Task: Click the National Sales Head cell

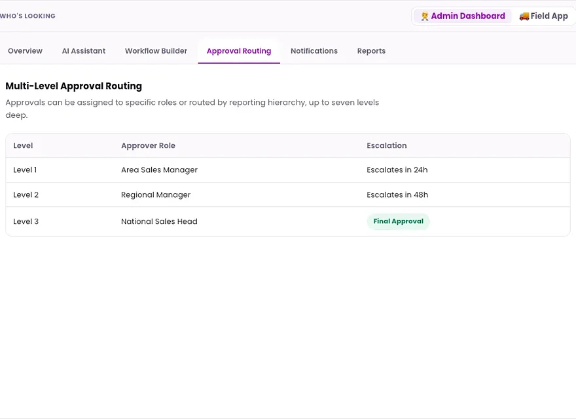Action: pyautogui.click(x=159, y=221)
